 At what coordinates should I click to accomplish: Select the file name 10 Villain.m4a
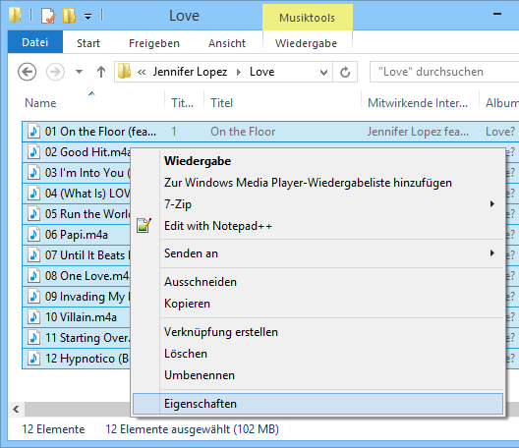coord(81,317)
